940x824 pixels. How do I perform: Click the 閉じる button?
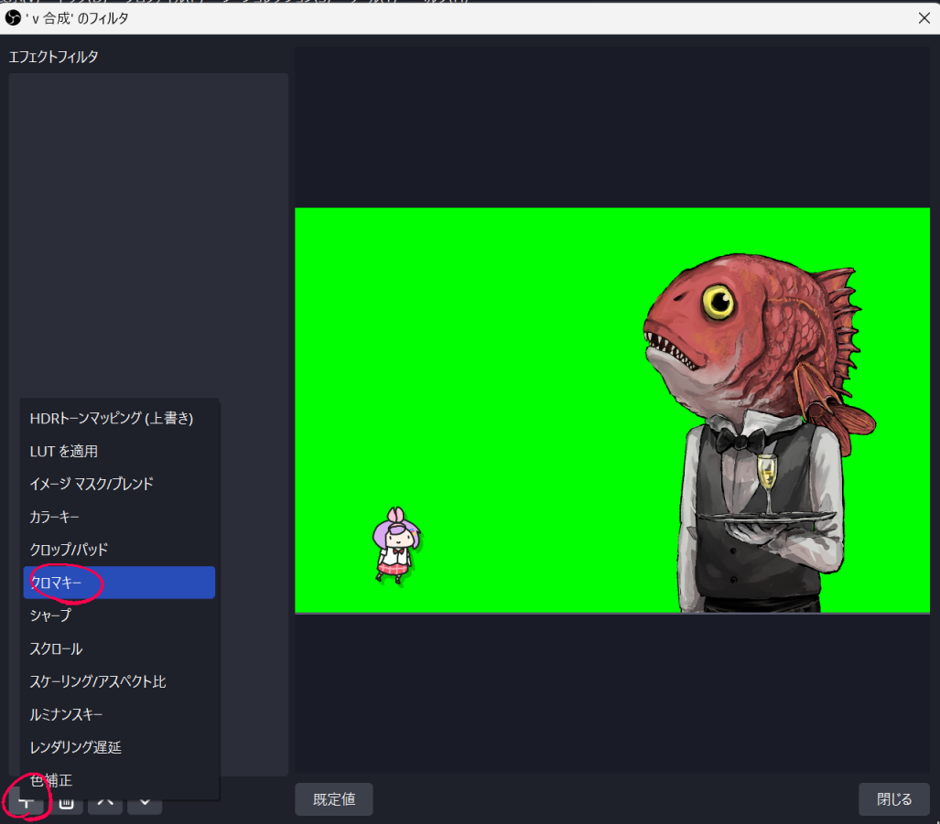click(x=894, y=799)
